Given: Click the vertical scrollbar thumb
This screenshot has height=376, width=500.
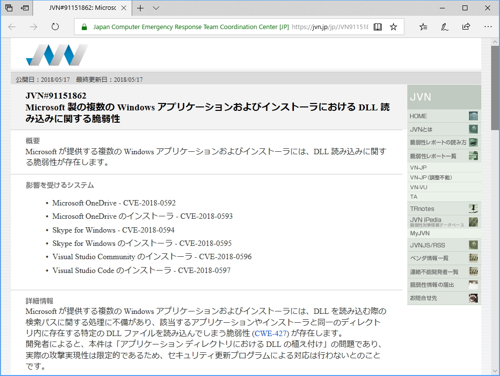Looking at the screenshot, I should click(495, 88).
